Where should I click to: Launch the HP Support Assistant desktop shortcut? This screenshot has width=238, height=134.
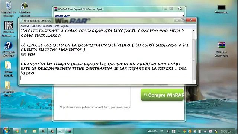click(9, 49)
